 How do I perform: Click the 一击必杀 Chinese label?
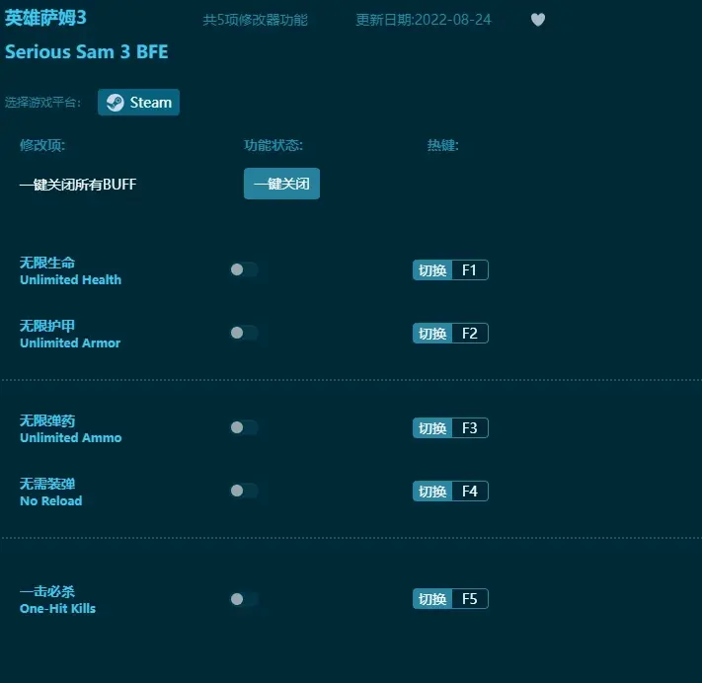47,591
